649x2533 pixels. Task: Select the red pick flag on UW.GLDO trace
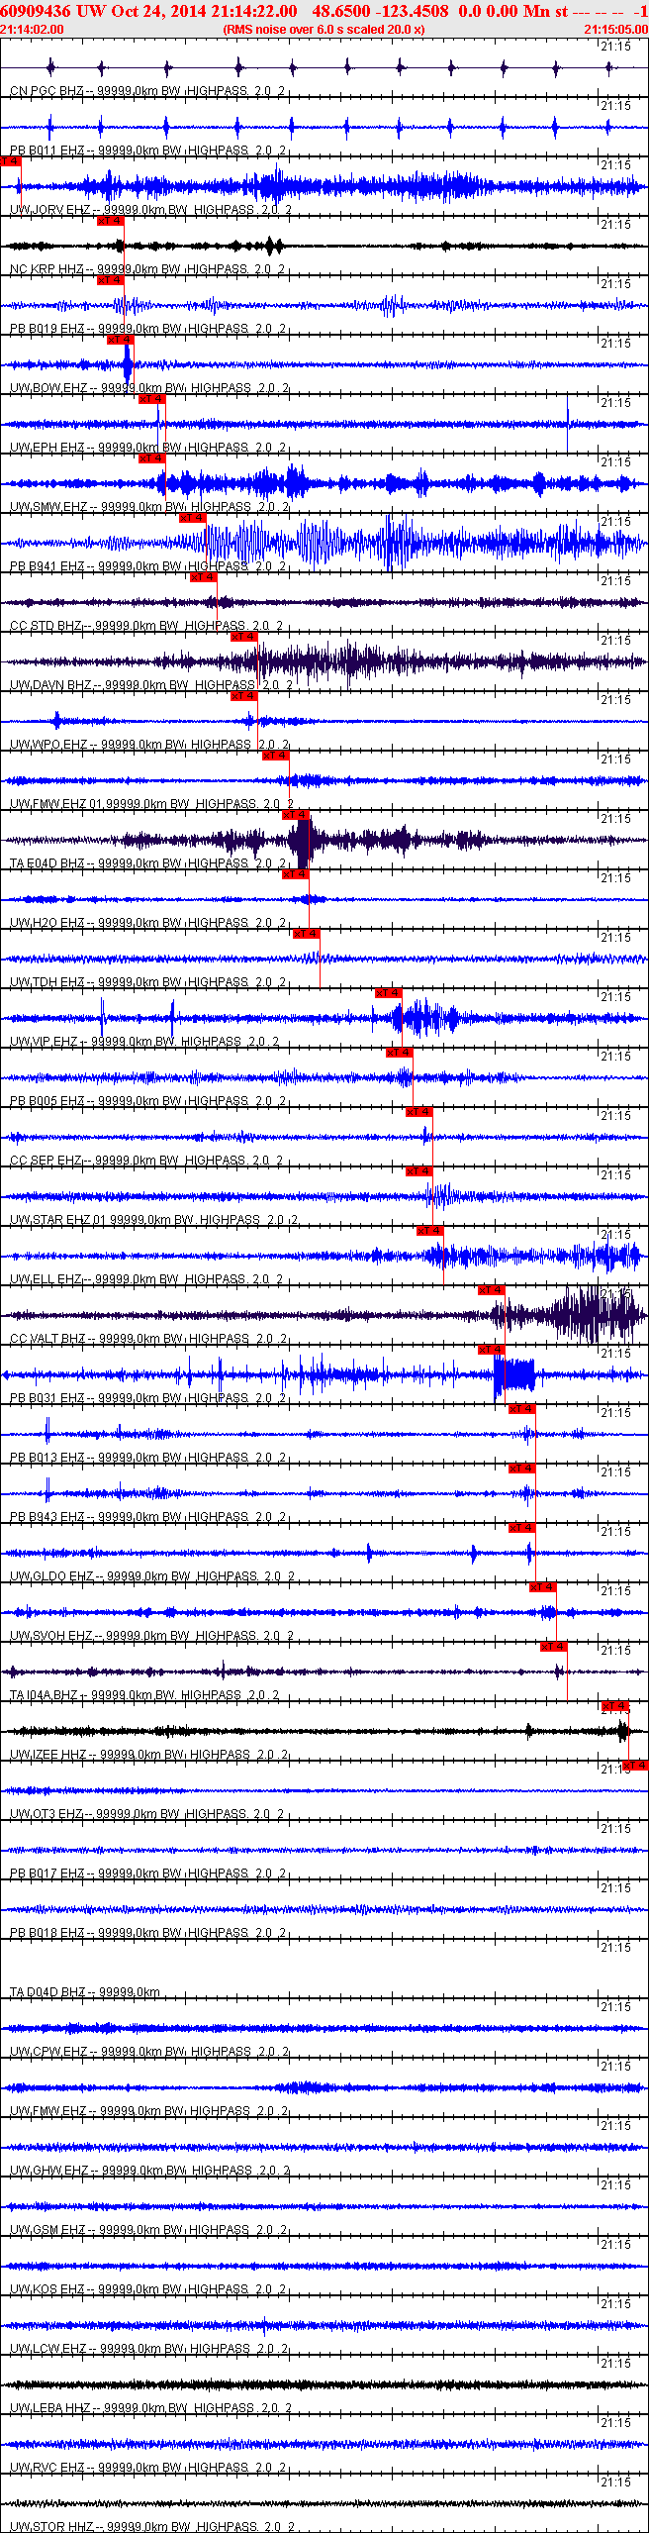click(x=522, y=1528)
